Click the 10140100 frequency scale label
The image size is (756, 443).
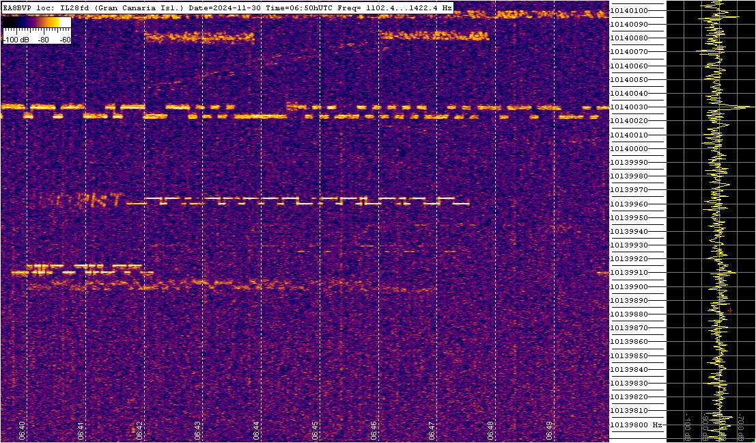pos(629,11)
